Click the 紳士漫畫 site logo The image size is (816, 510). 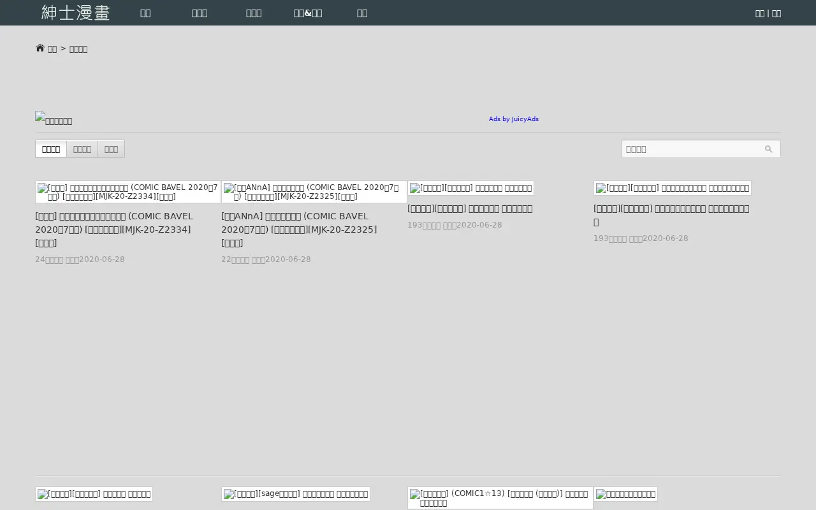click(x=75, y=13)
